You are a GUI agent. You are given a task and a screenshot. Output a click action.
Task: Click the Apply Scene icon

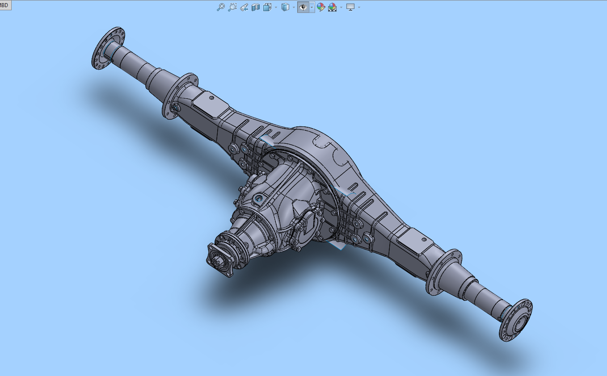pyautogui.click(x=332, y=7)
